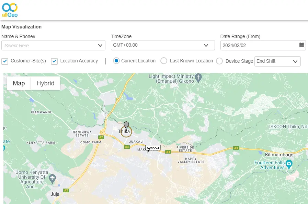Disable the Location Accuracy checkbox
Viewport: 308px width, 204px height.
tap(54, 61)
